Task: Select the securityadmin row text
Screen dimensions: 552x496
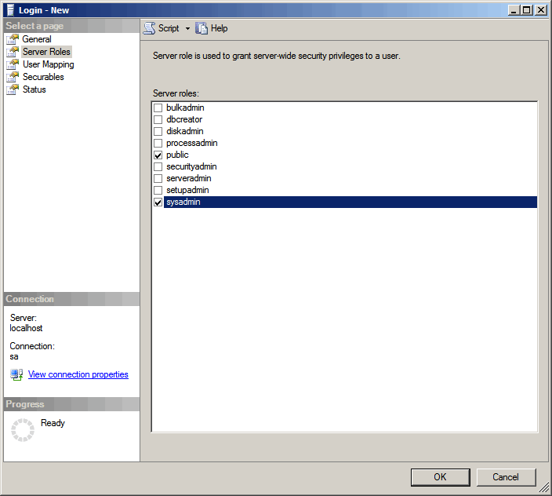Action: [x=191, y=166]
